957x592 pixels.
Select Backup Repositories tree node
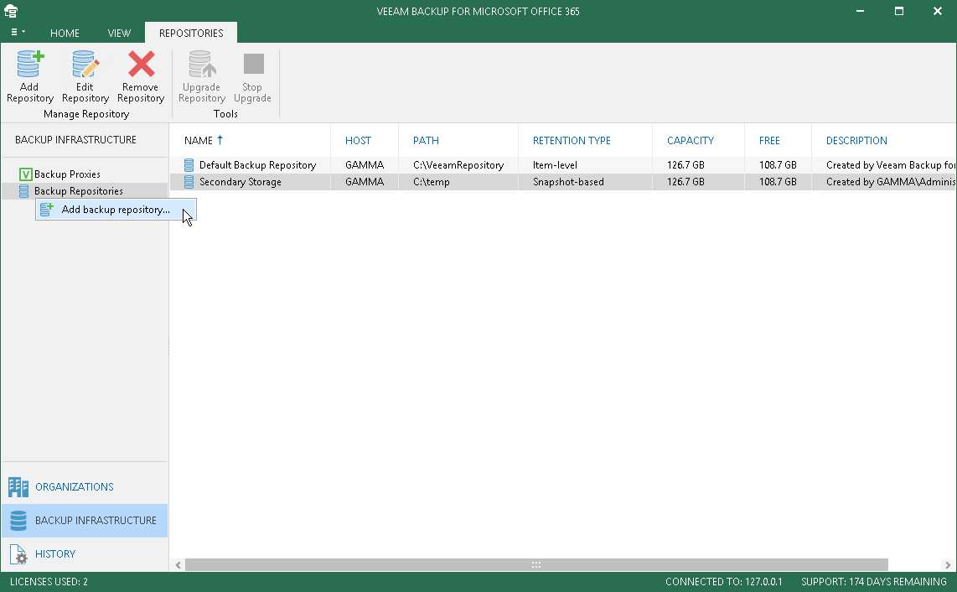[x=78, y=191]
